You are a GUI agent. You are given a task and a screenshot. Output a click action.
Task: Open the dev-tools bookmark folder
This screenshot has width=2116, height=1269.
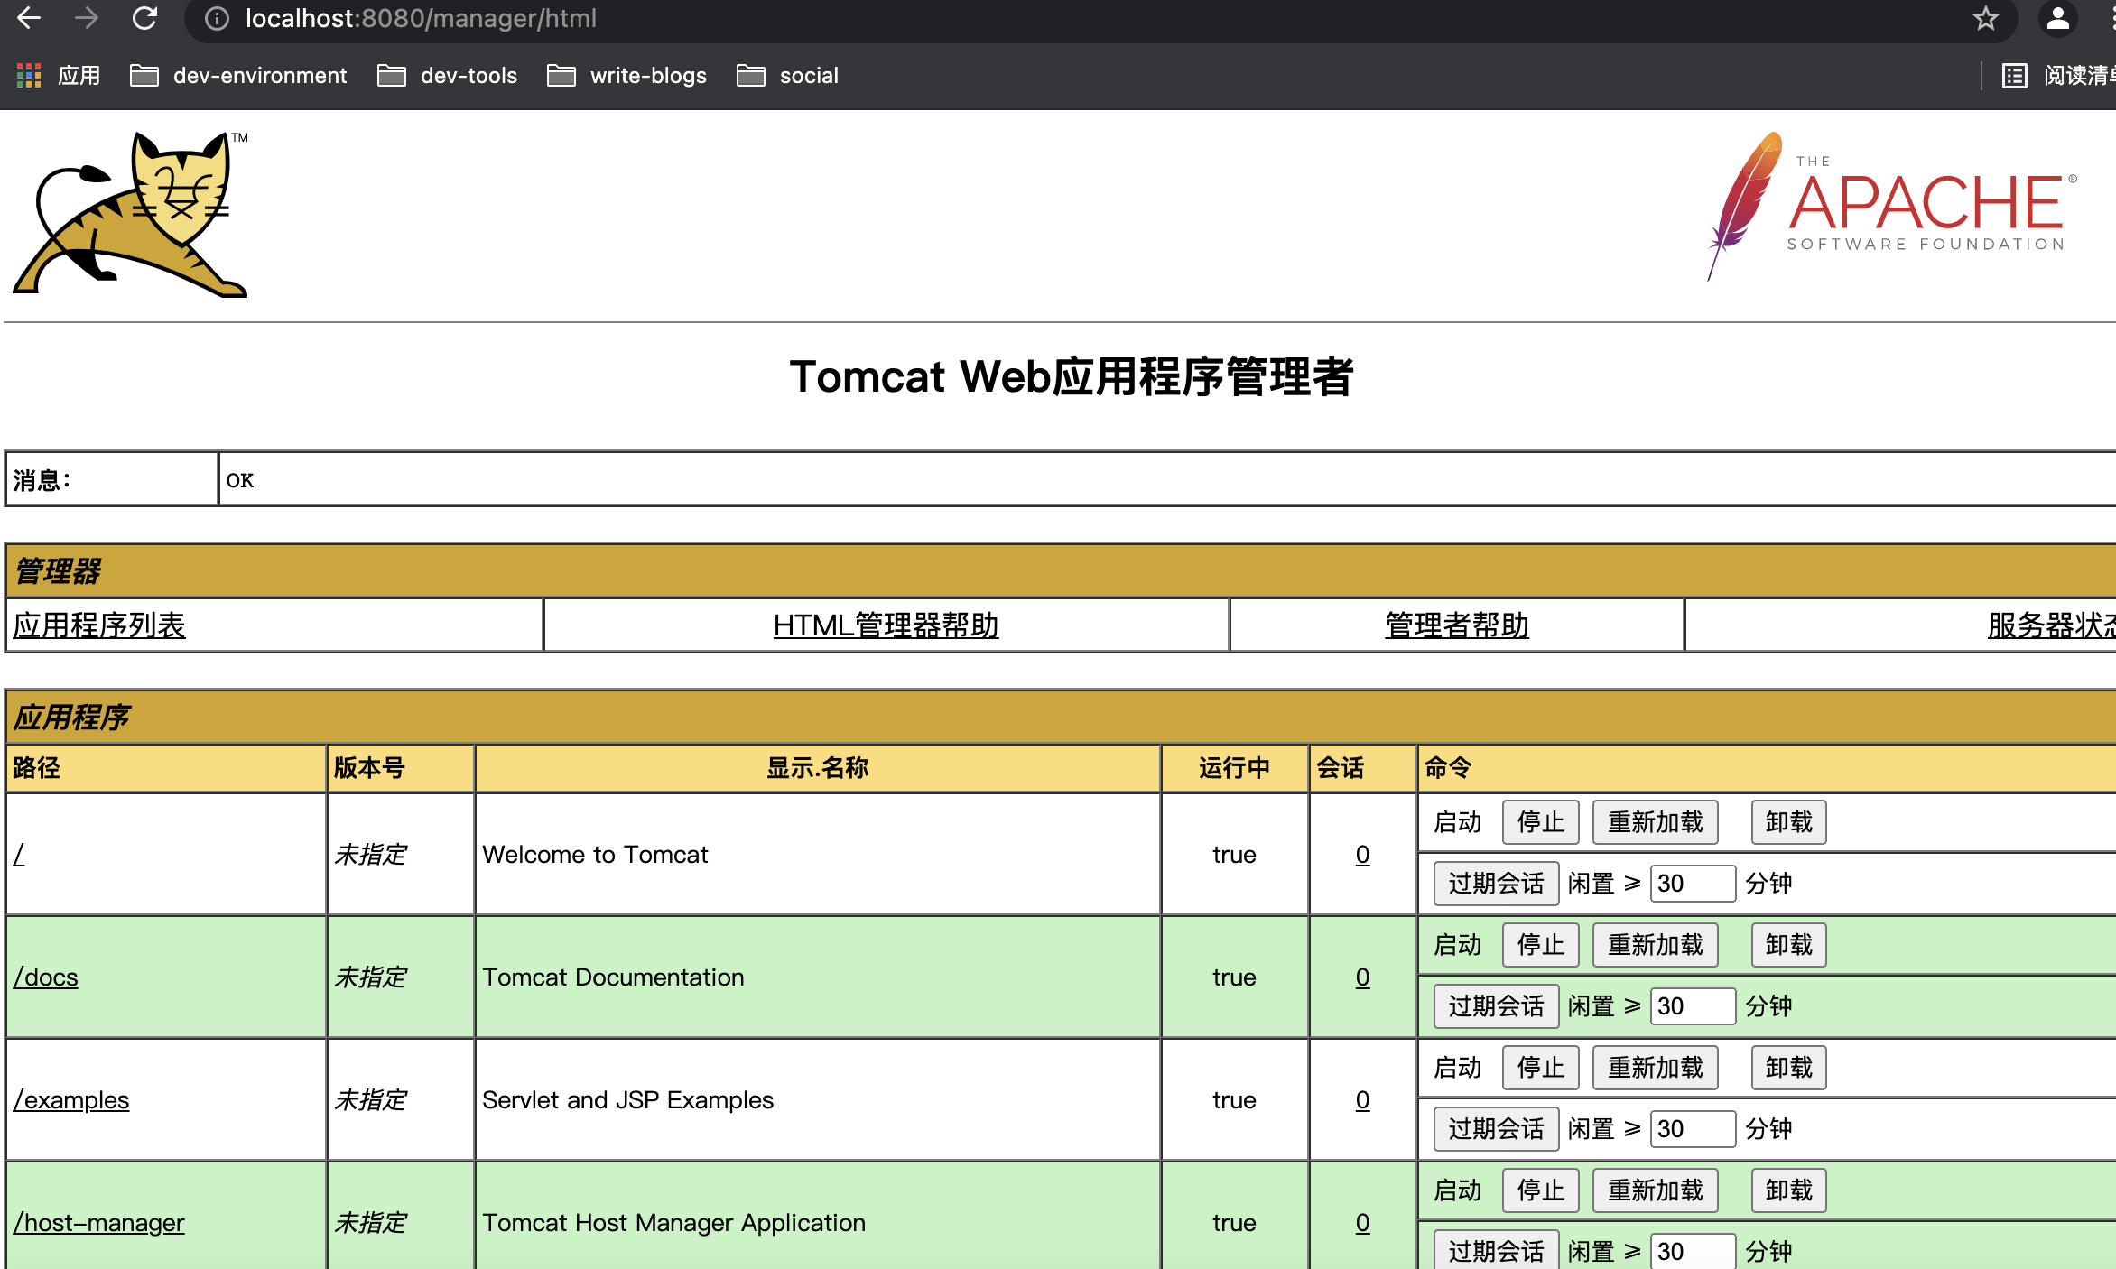(447, 76)
